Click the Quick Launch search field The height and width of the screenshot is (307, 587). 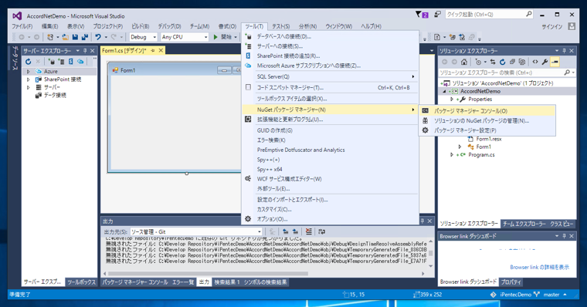tap(489, 15)
